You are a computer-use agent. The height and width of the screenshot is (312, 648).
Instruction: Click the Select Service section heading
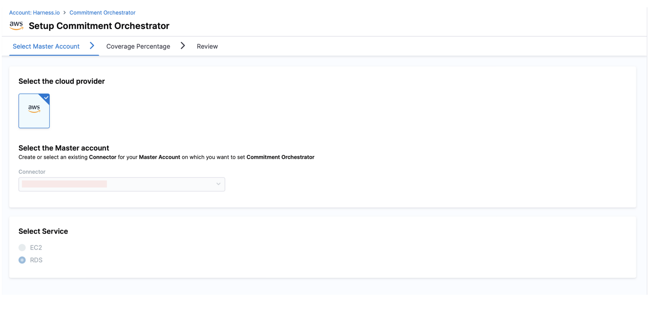tap(43, 231)
